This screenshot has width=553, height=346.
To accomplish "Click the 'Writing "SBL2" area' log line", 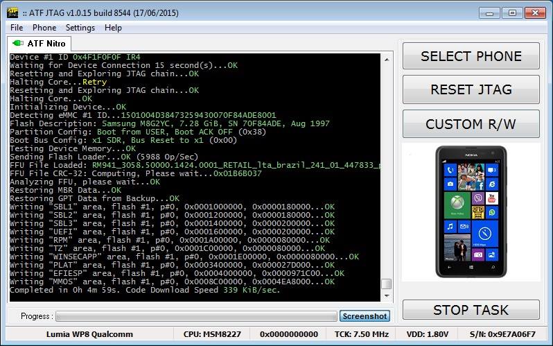I will tap(172, 215).
